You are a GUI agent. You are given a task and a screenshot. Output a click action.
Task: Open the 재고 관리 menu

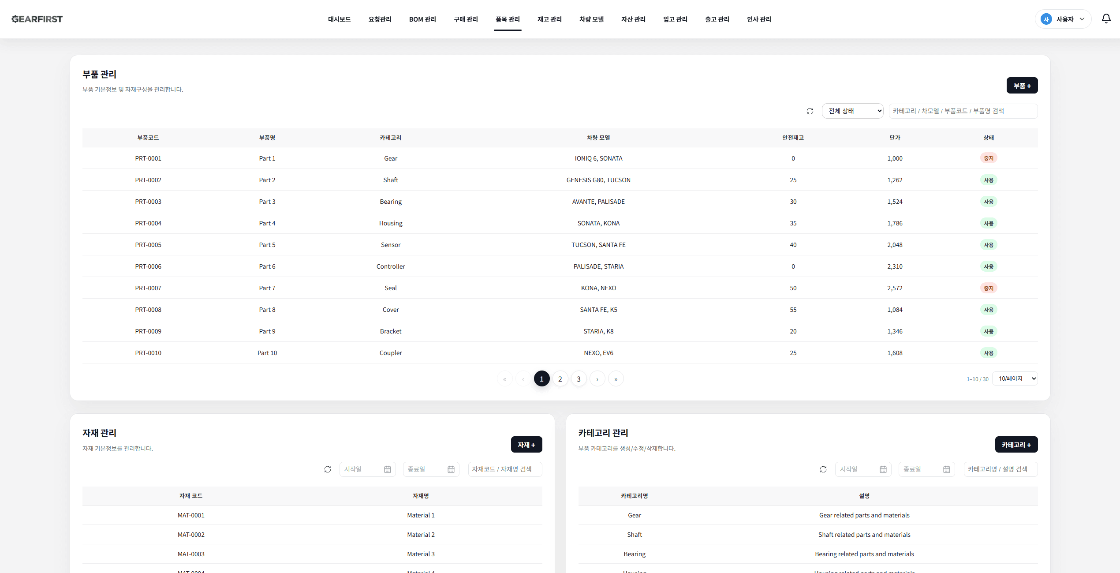549,19
